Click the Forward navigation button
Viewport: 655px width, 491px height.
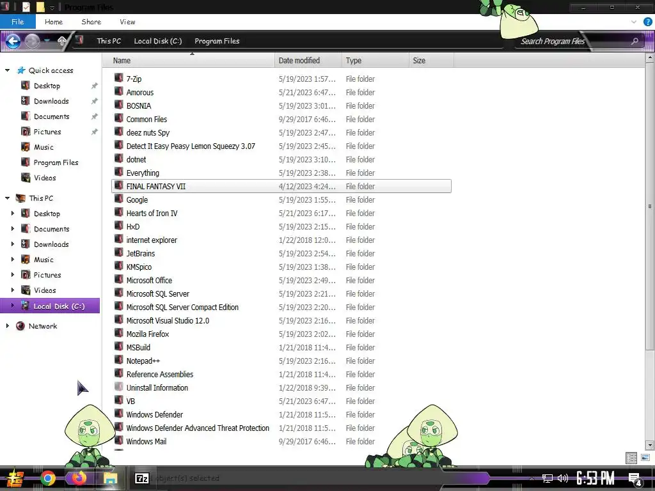tap(32, 41)
